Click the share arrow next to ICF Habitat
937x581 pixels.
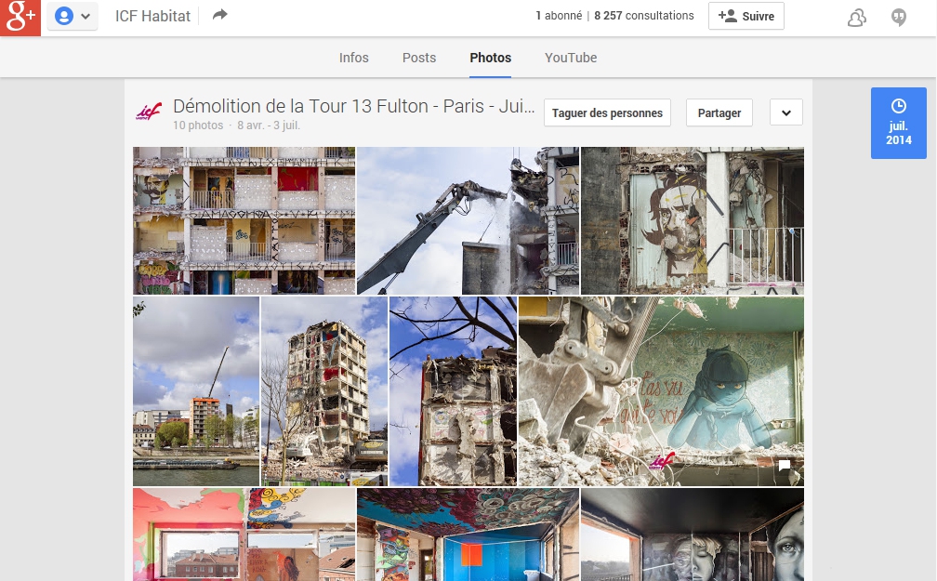click(220, 15)
